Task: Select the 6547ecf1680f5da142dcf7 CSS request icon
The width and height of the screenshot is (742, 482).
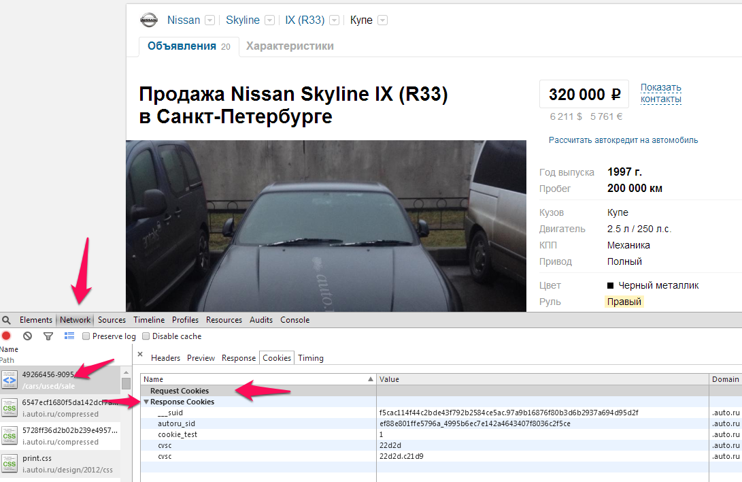Action: click(x=10, y=408)
